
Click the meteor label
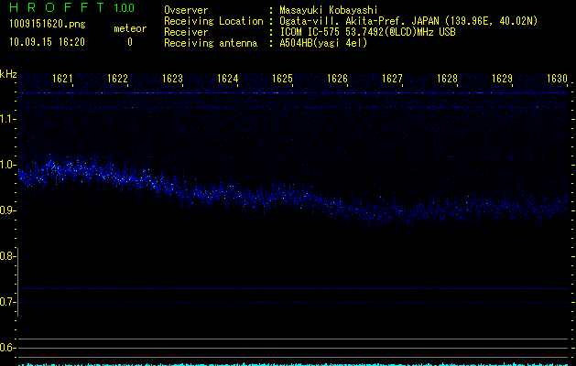(129, 28)
